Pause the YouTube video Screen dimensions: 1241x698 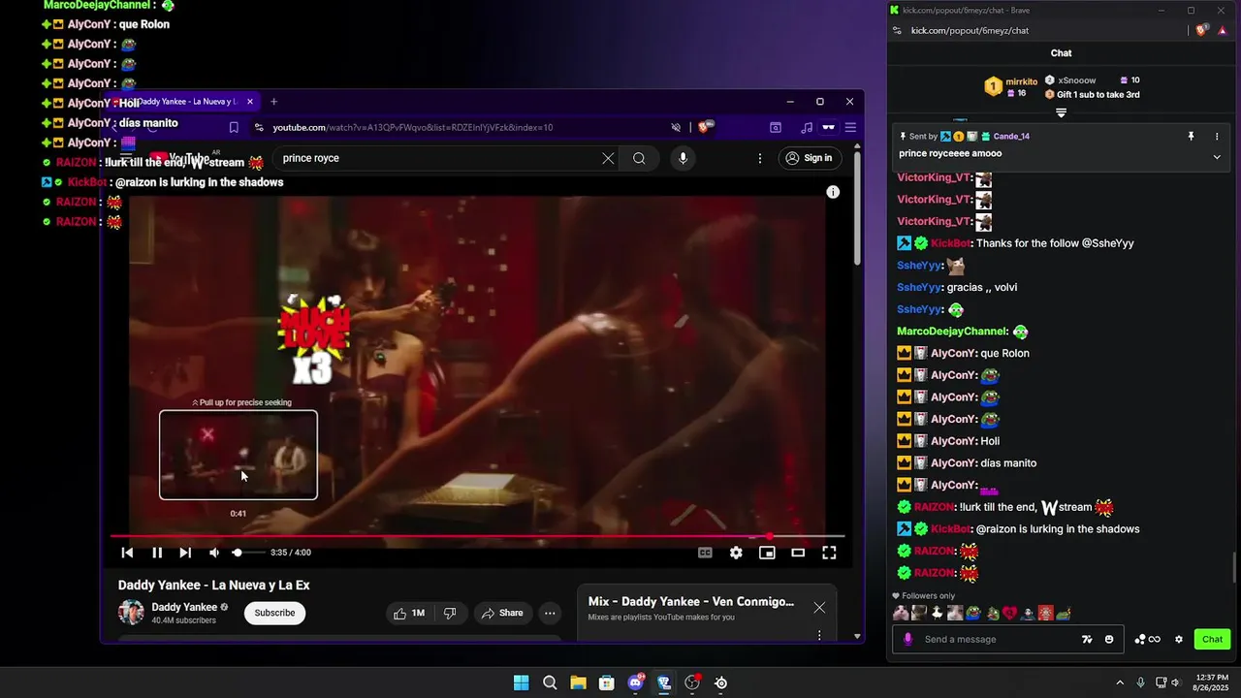point(156,553)
